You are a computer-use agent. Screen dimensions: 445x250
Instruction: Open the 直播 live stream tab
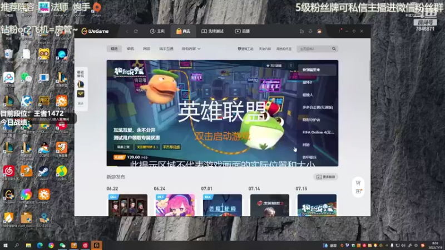coord(243,31)
